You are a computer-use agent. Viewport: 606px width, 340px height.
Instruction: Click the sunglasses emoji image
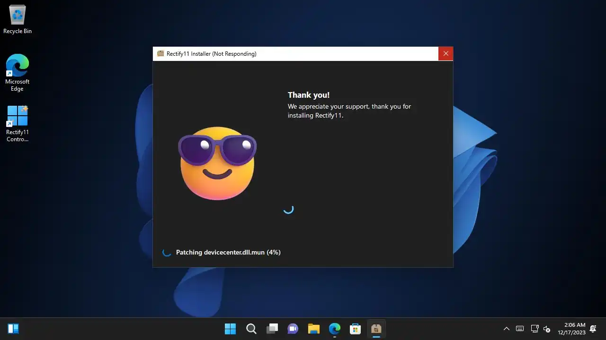pos(217,163)
